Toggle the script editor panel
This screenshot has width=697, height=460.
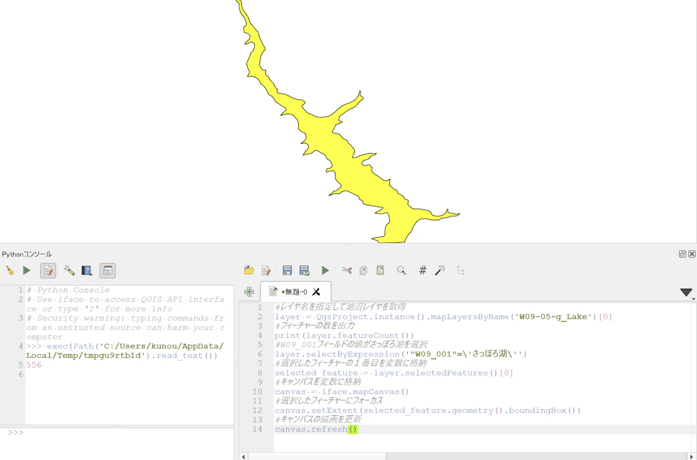48,271
